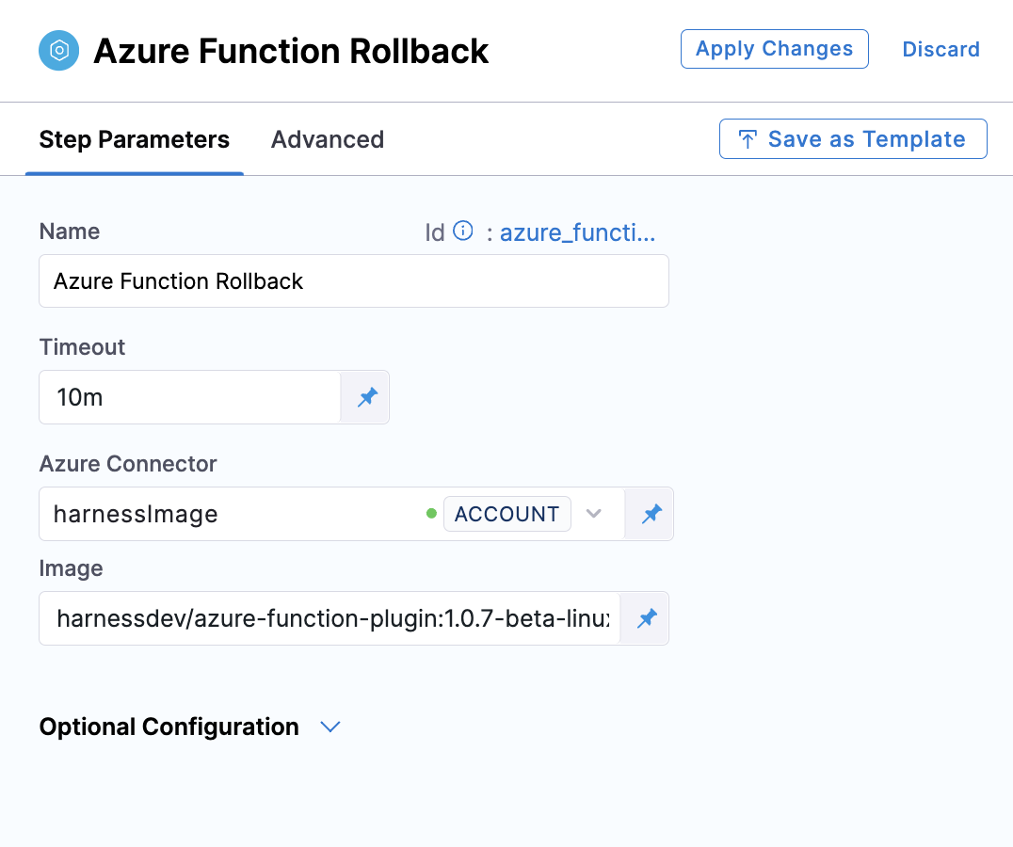Image resolution: width=1013 pixels, height=847 pixels.
Task: Click the Discard link
Action: coord(941,50)
